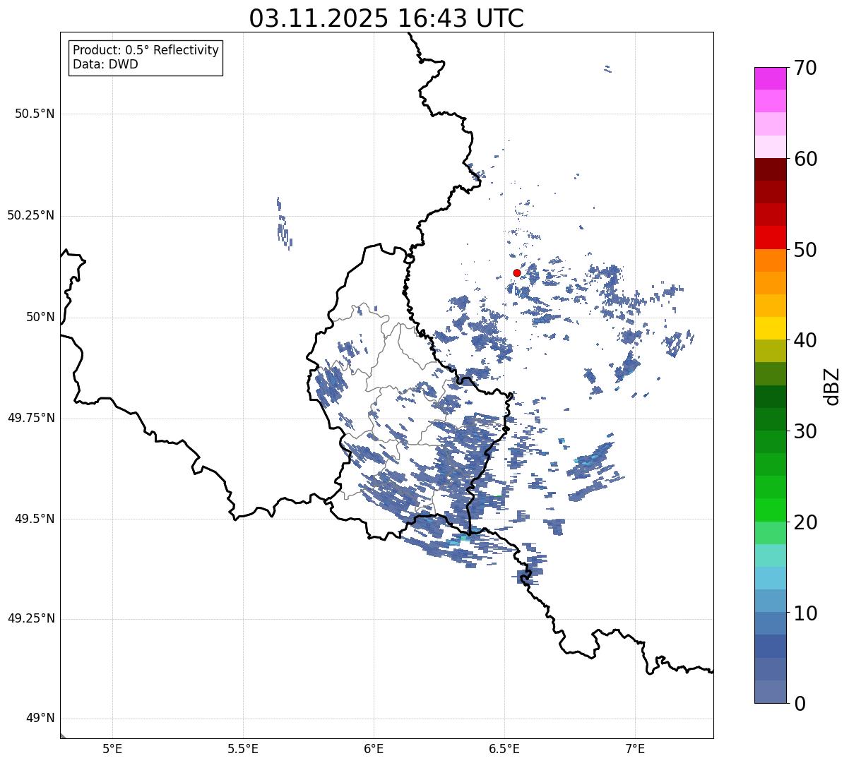Click the title "03.11.2025 16:43 UTC"
The image size is (849, 763).
tap(386, 18)
